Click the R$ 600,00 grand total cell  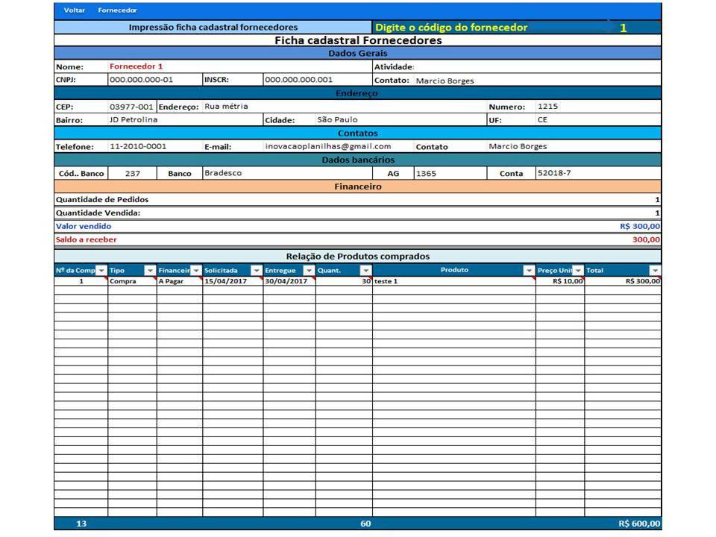[638, 524]
